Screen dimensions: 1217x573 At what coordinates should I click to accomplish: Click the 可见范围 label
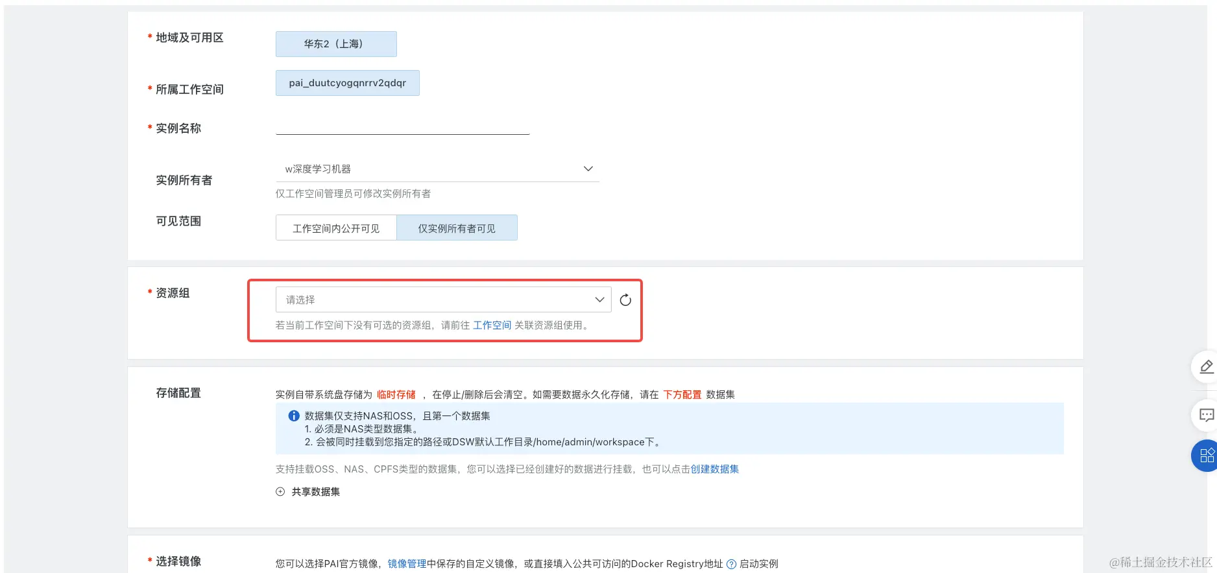coord(178,221)
